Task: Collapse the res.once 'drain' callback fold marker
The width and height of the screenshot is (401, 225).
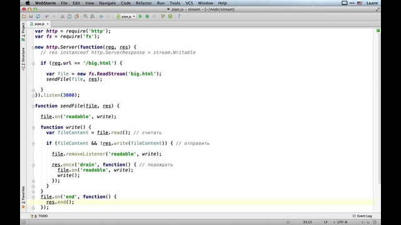Action: [33, 165]
